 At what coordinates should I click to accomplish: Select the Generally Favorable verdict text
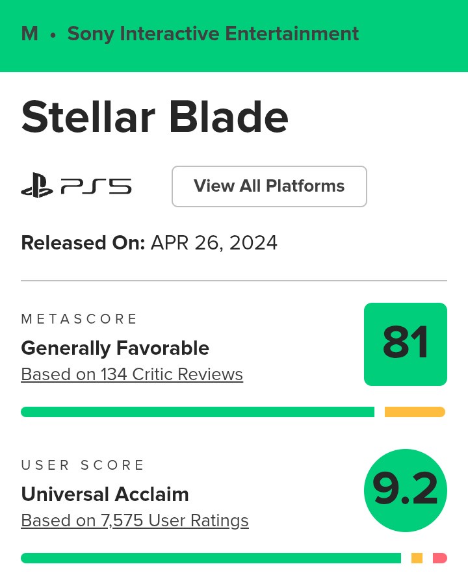click(x=115, y=348)
